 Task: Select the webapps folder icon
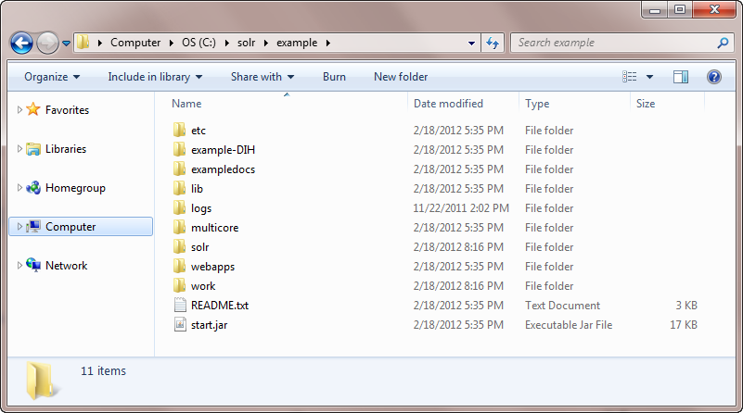[x=179, y=266]
